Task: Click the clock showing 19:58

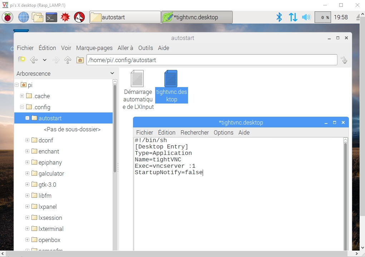Action: [341, 17]
